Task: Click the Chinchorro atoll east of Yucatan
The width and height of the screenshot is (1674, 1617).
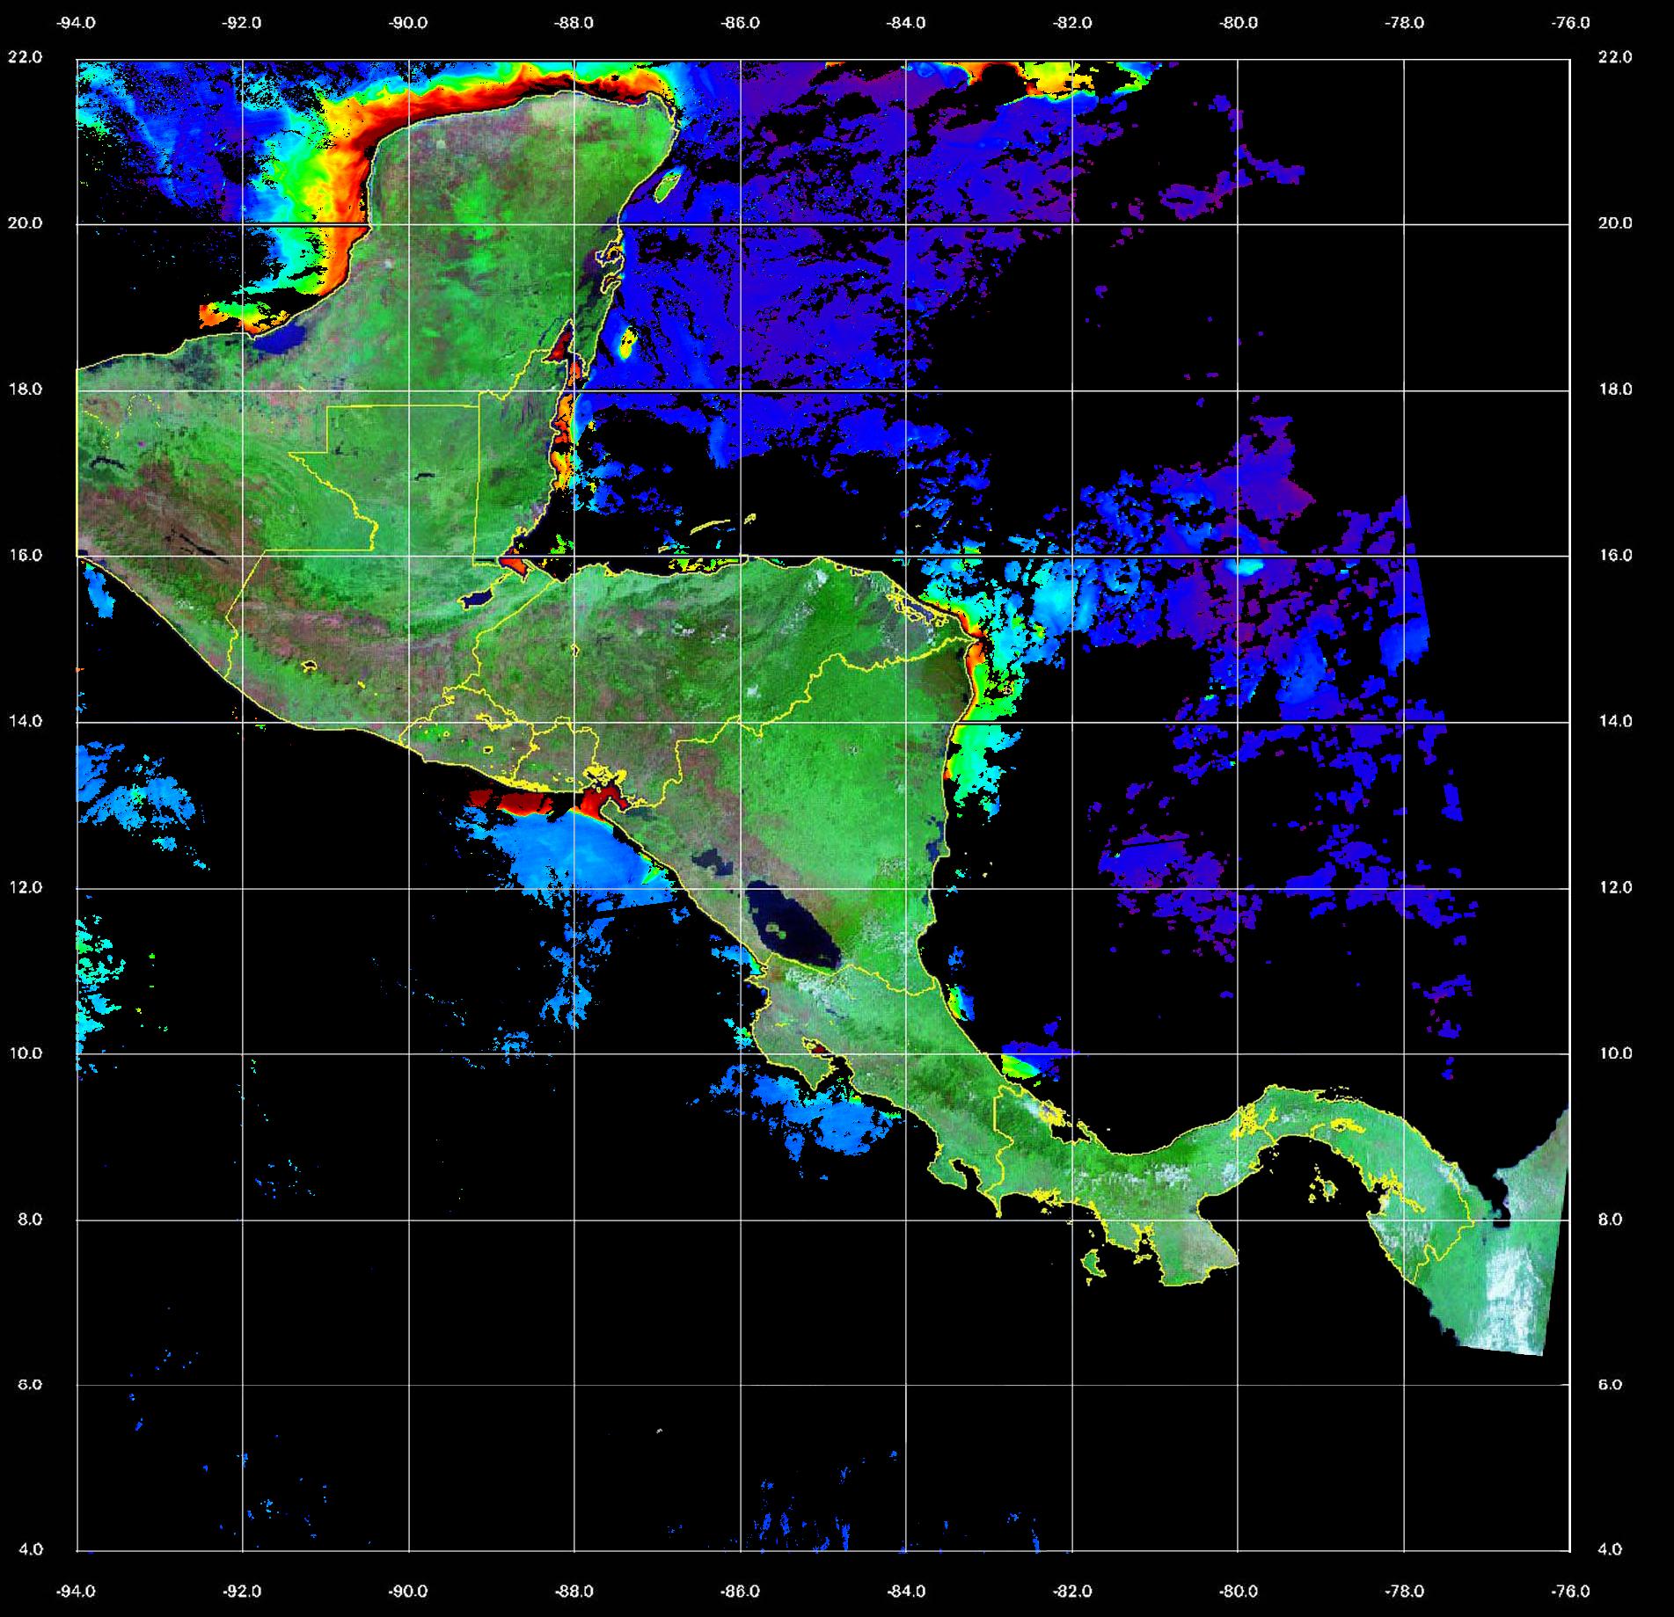Action: coord(627,342)
